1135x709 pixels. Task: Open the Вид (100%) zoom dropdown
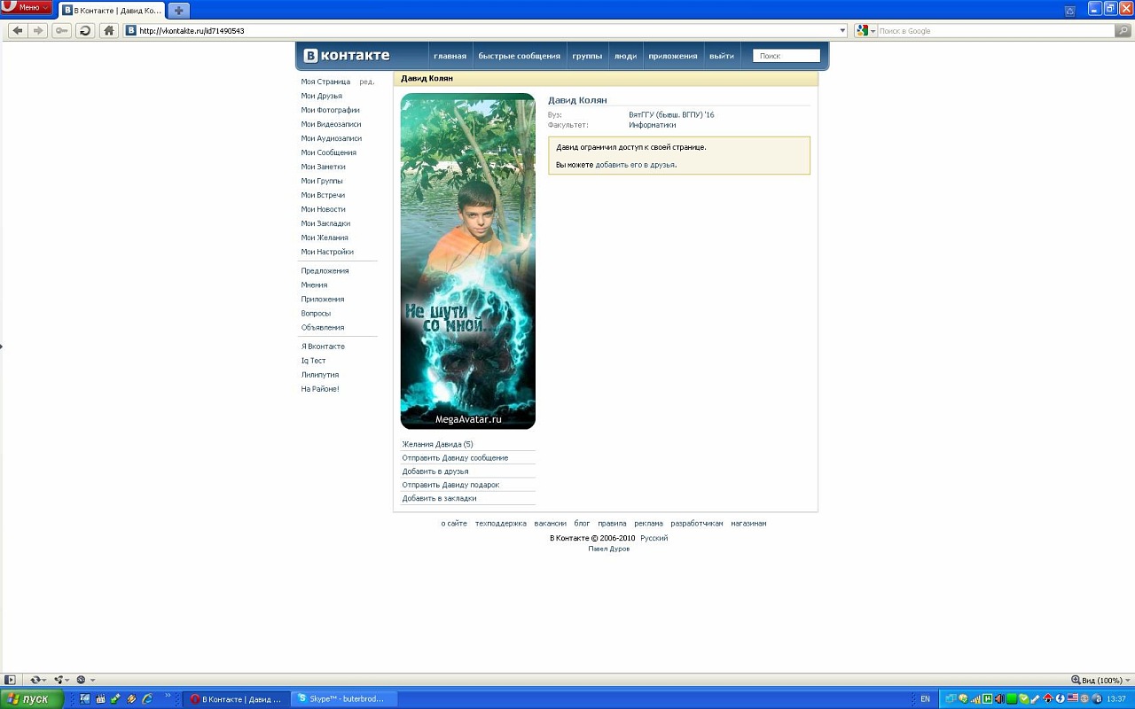1100,681
